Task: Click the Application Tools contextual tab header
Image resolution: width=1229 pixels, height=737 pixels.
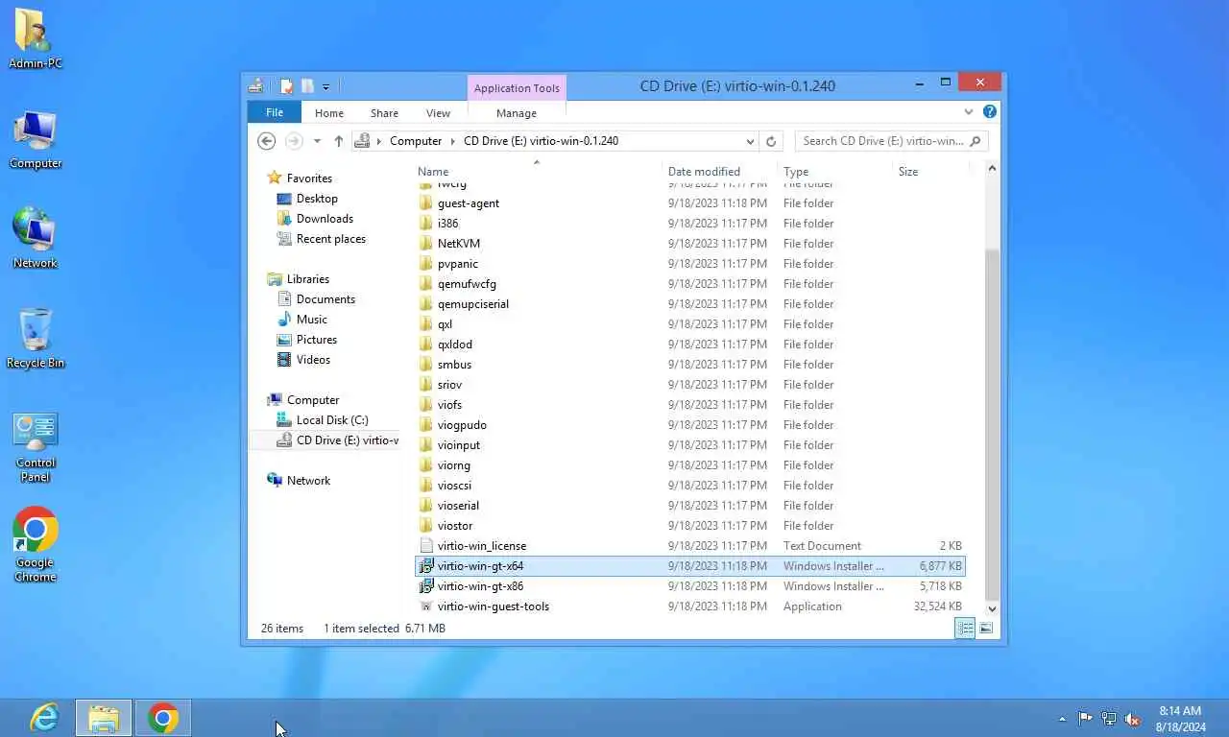Action: tap(517, 88)
